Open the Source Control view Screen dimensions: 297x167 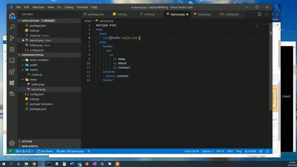(12, 38)
